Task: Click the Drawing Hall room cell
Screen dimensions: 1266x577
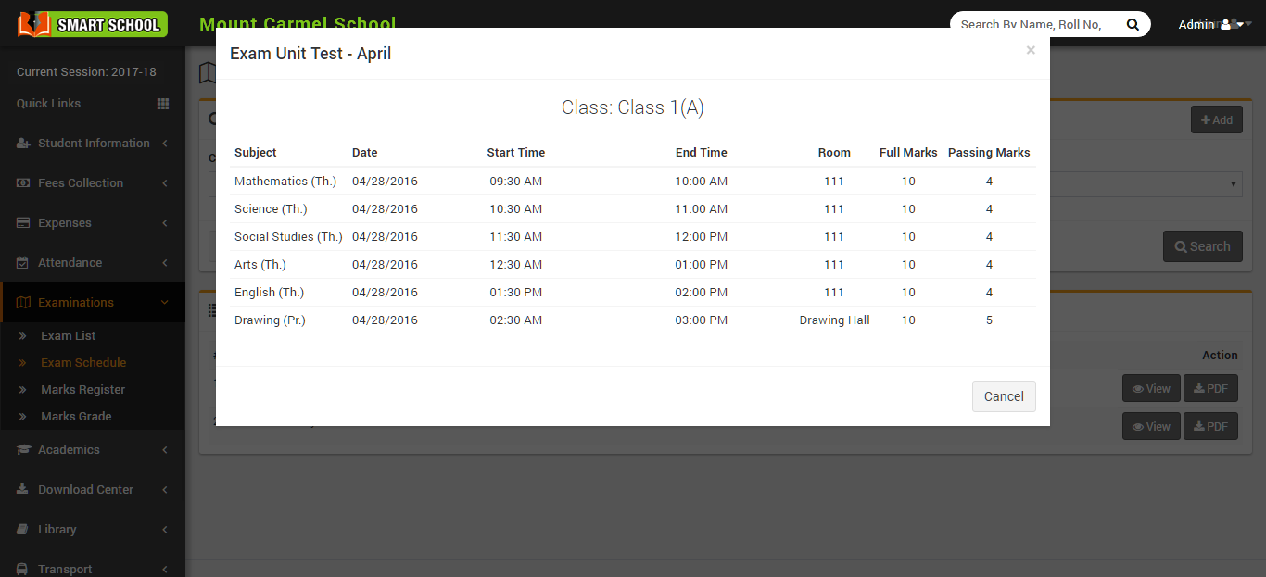Action: pyautogui.click(x=834, y=320)
